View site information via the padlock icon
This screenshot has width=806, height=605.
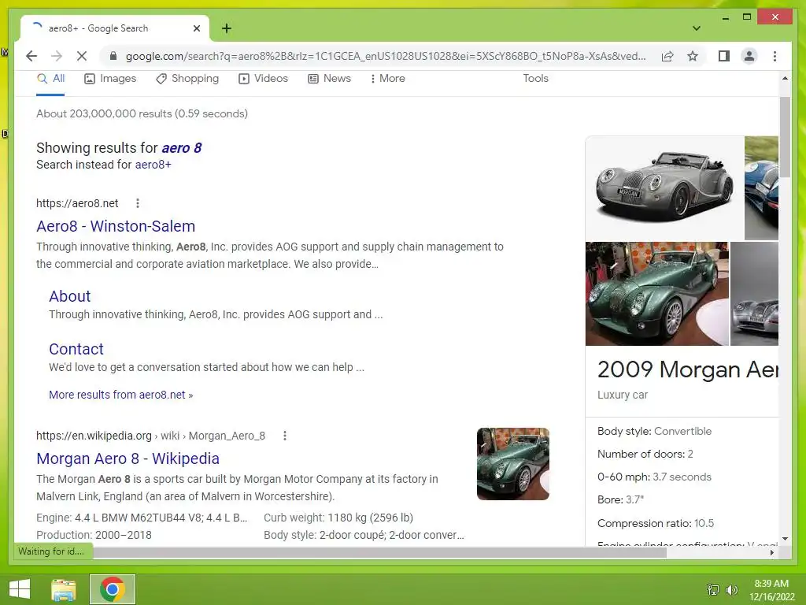113,56
